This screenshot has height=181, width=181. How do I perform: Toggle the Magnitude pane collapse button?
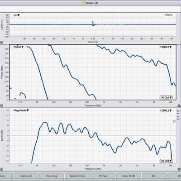click(x=1, y=169)
